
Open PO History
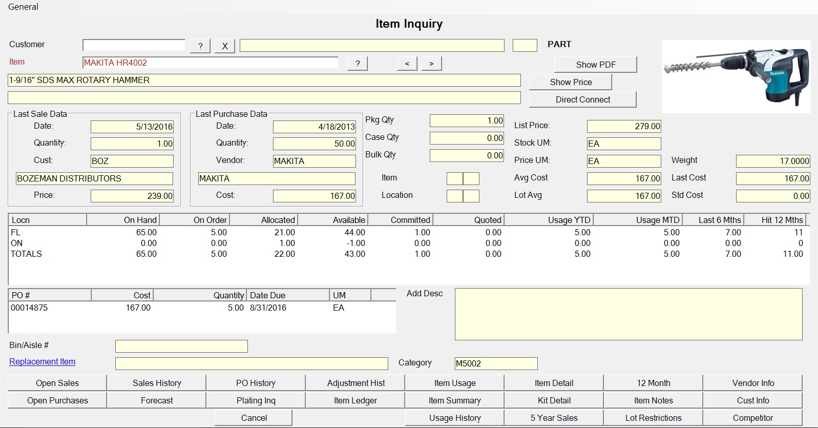256,383
